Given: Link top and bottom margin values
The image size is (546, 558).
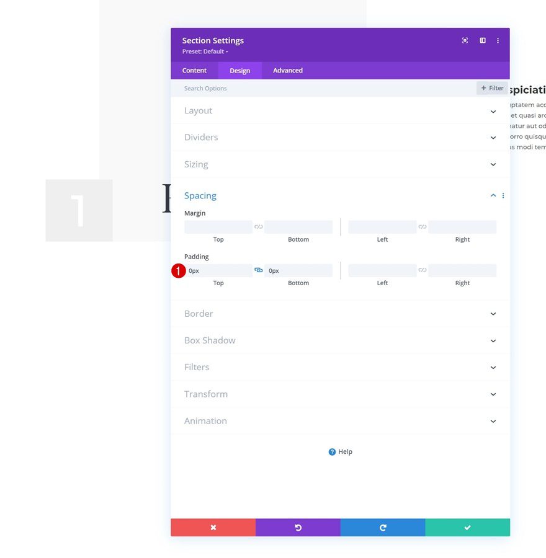Looking at the screenshot, I should (259, 226).
